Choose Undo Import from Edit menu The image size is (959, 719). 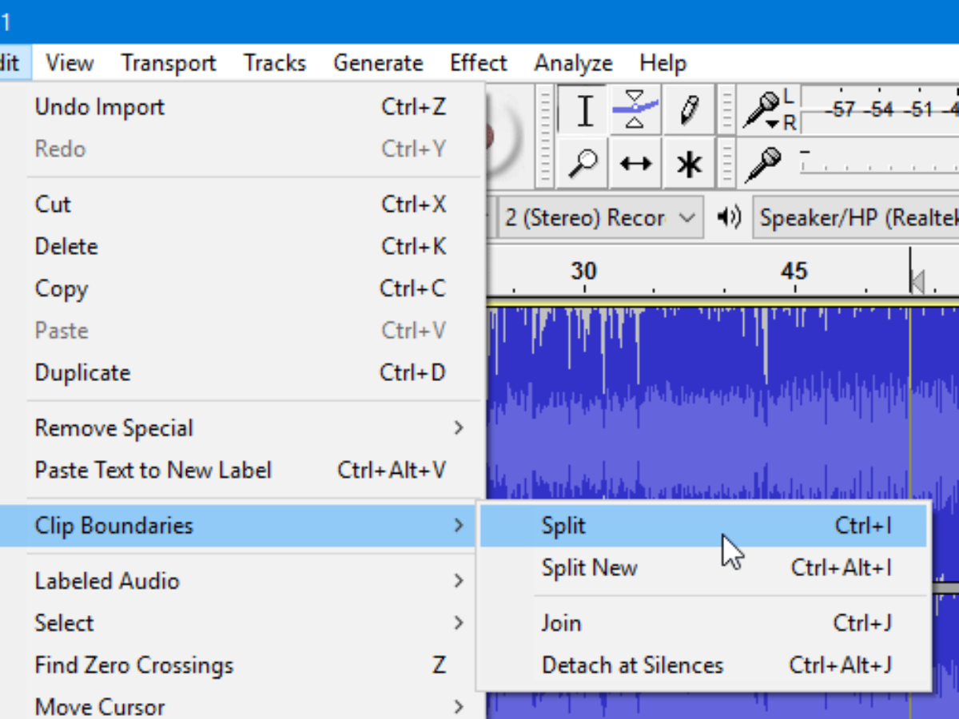242,107
